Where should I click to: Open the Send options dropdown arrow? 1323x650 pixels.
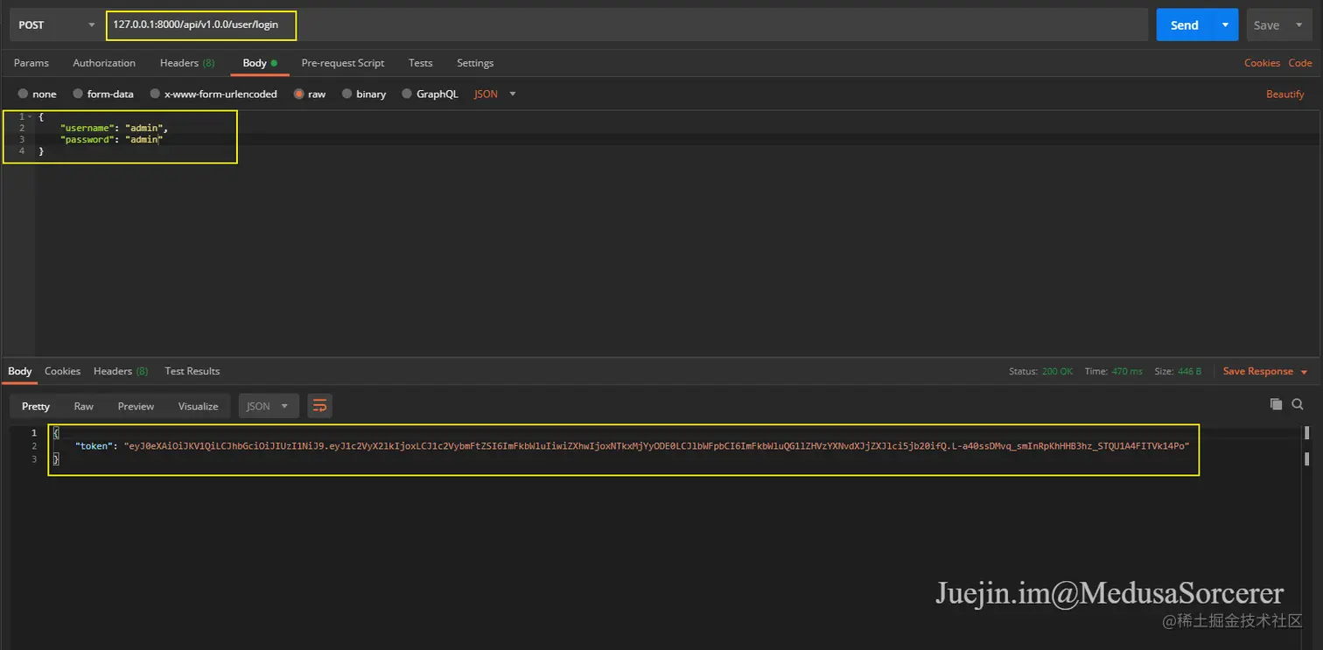1226,25
